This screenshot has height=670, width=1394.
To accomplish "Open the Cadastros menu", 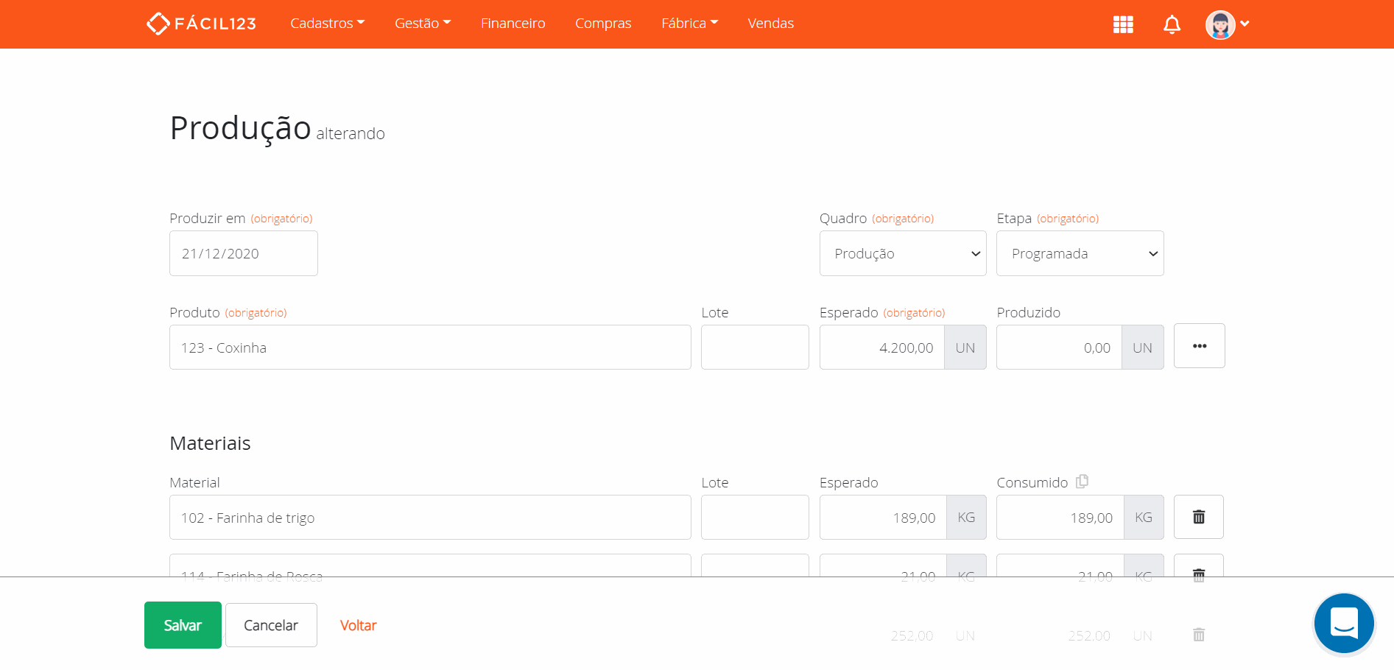I will click(x=327, y=24).
